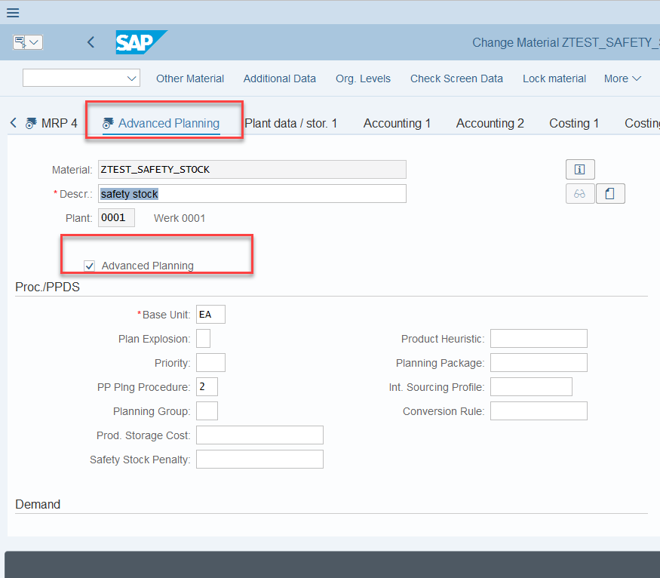The image size is (660, 578).
Task: Click the glasses display icon button
Action: (x=580, y=194)
